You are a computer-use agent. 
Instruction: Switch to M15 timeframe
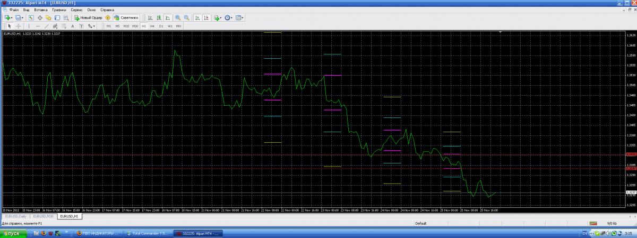point(126,25)
